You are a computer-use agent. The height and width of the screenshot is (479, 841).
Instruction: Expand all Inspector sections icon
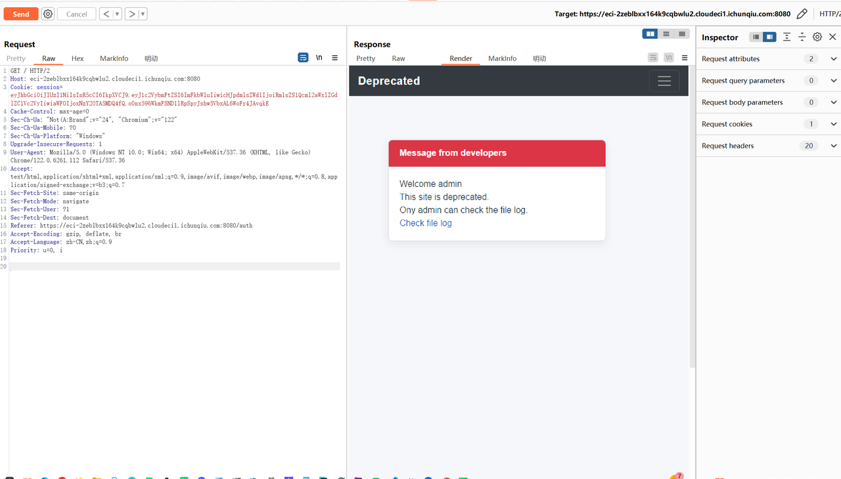tap(787, 37)
